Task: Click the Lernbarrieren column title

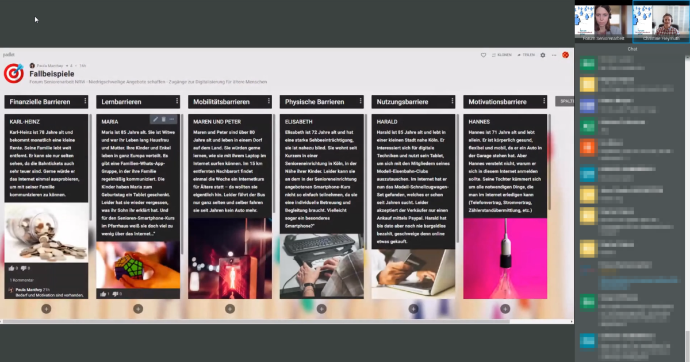Action: click(121, 102)
